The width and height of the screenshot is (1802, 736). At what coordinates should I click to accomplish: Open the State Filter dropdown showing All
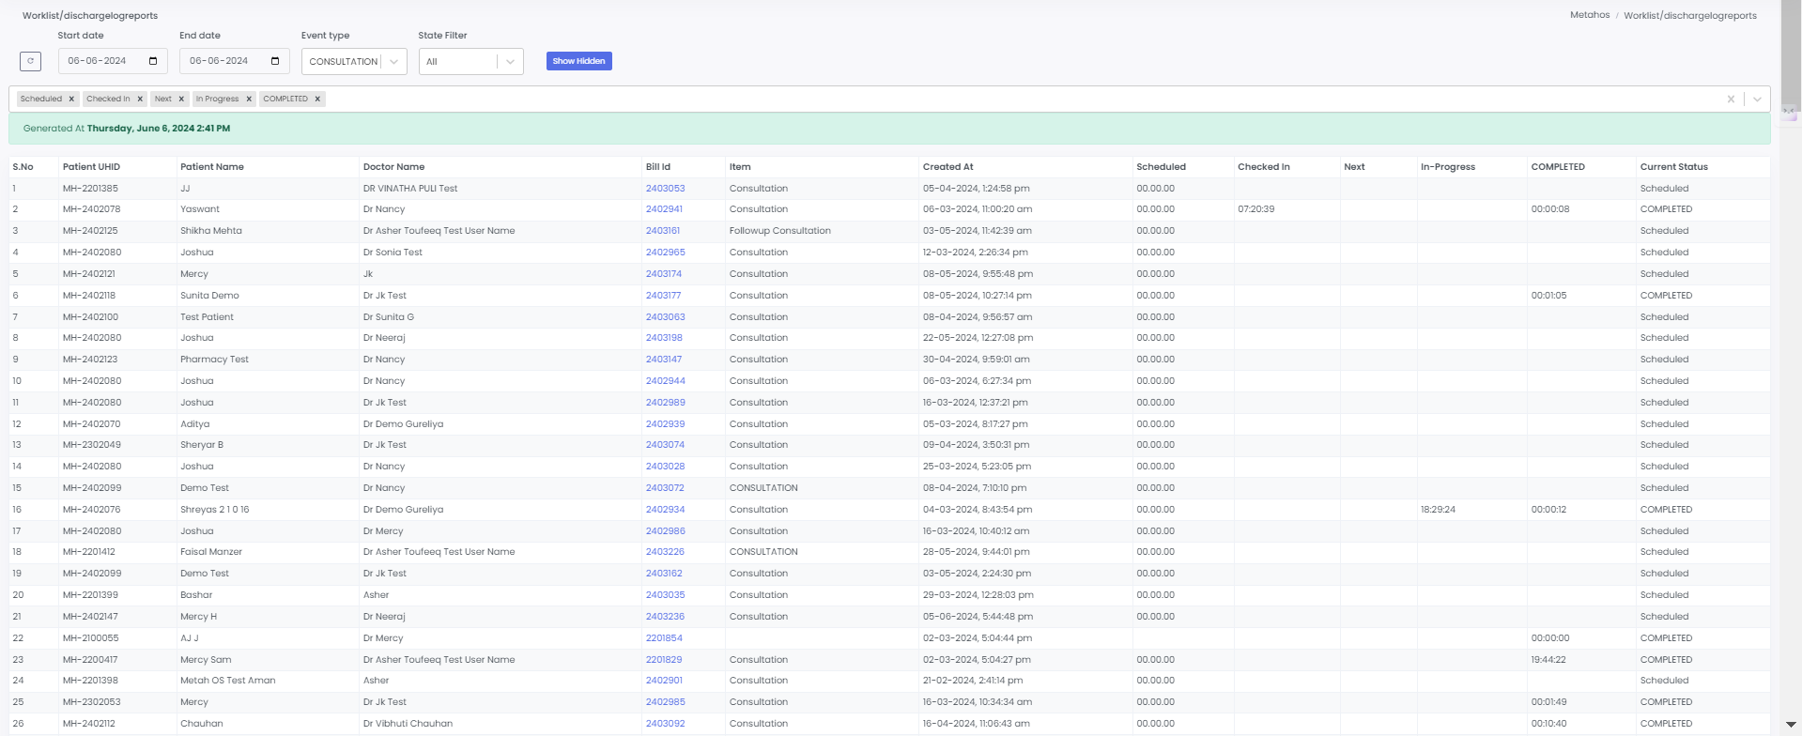coord(470,61)
